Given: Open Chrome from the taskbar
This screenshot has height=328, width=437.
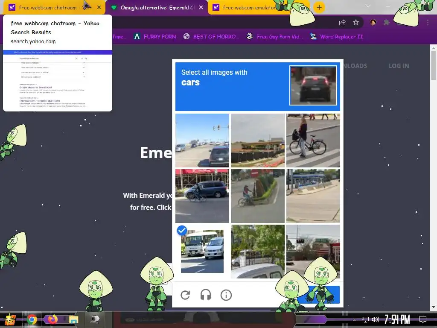Looking at the screenshot, I should pyautogui.click(x=32, y=319).
